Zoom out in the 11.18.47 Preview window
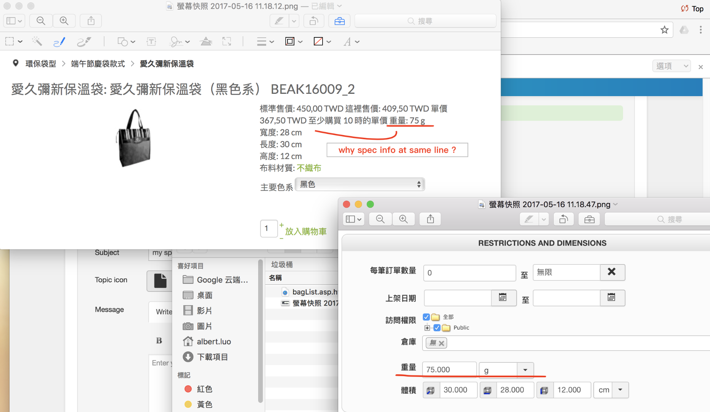 pos(380,219)
